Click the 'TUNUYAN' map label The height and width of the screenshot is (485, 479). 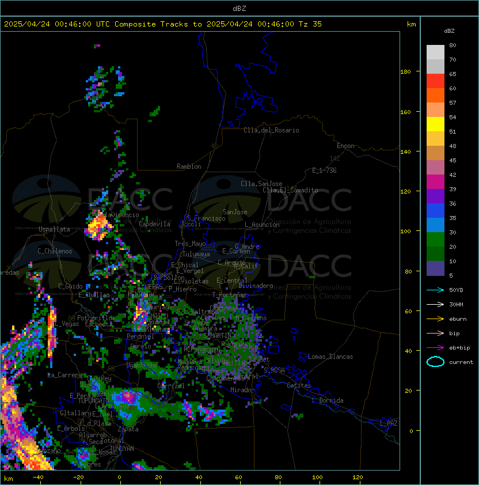point(122,448)
